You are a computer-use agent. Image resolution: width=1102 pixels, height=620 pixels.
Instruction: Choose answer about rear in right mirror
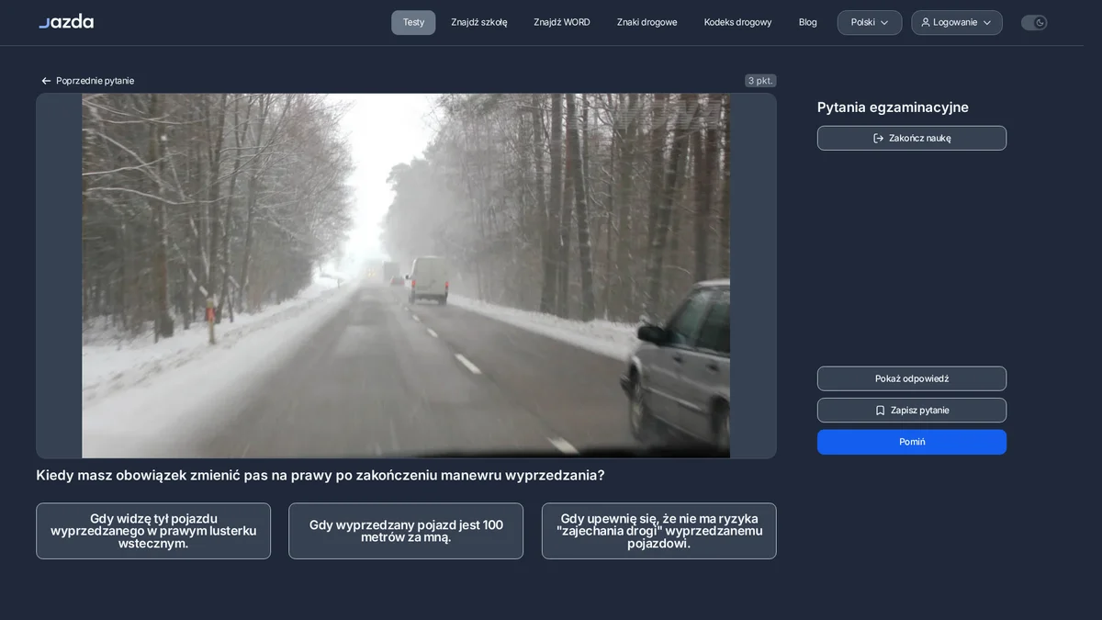(x=153, y=531)
